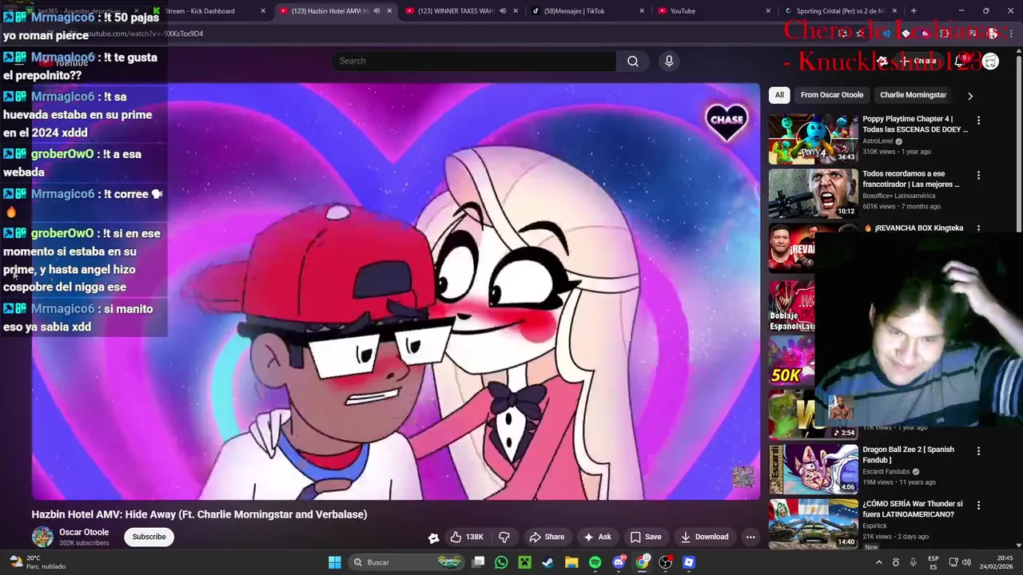Image resolution: width=1023 pixels, height=575 pixels.
Task: Open options menu for Dragon Ball Zee 2 video
Action: pyautogui.click(x=978, y=451)
